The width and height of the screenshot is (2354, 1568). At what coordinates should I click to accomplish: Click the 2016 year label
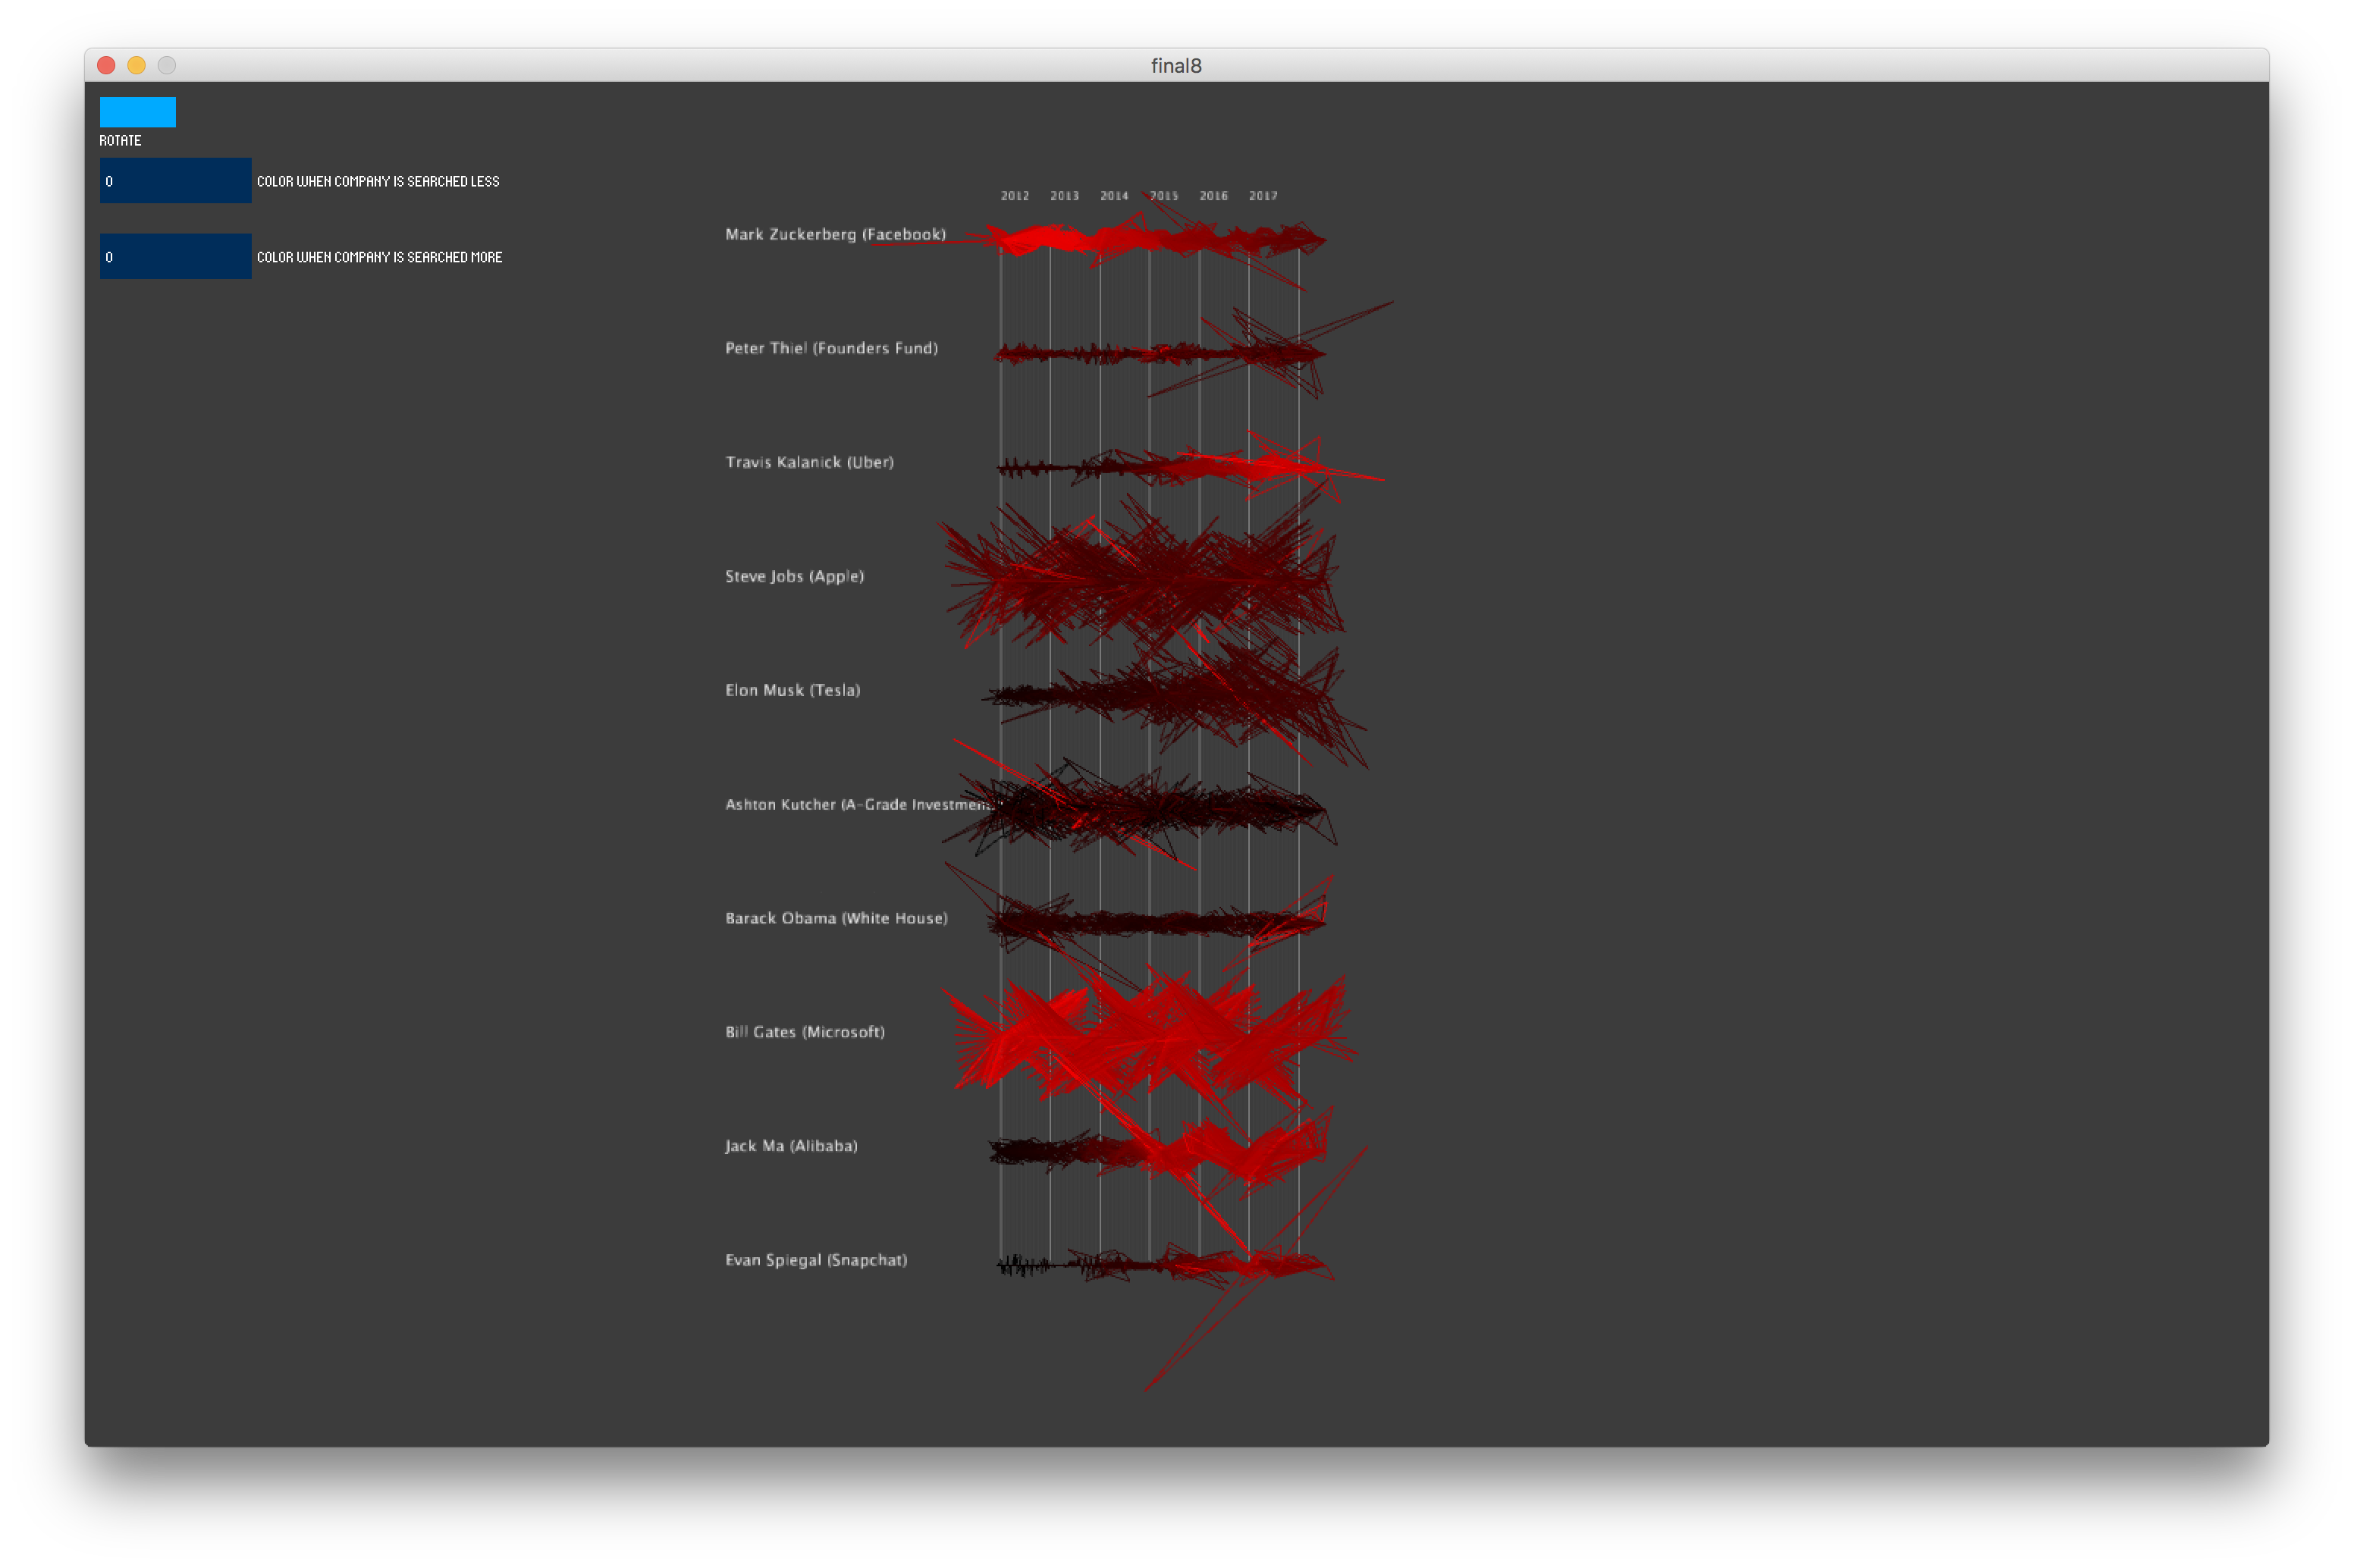[1213, 196]
